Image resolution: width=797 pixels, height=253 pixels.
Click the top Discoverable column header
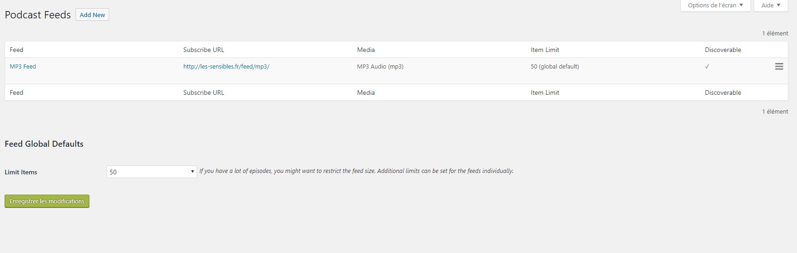pos(723,50)
